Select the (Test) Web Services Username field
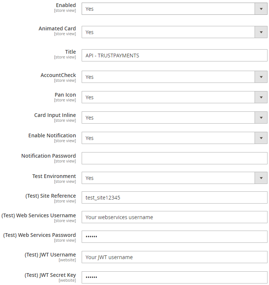The height and width of the screenshot is (285, 269). click(174, 217)
